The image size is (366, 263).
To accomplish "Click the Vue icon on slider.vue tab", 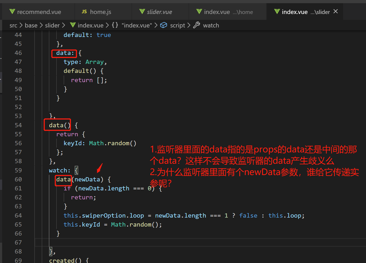I will click(x=142, y=12).
